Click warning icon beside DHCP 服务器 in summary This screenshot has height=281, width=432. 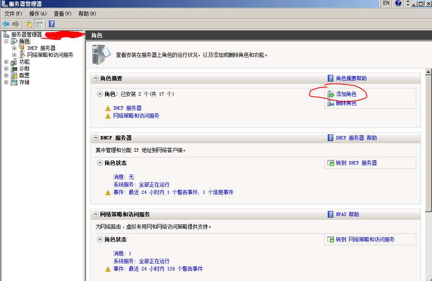coord(108,108)
